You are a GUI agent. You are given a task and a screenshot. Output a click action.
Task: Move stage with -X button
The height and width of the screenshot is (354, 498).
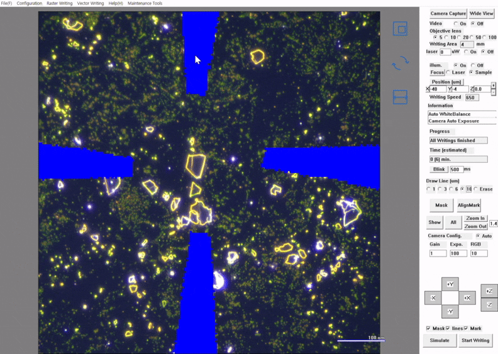coord(433,298)
